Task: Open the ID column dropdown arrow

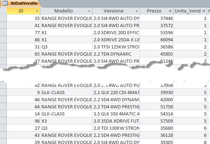Action: click(x=37, y=11)
